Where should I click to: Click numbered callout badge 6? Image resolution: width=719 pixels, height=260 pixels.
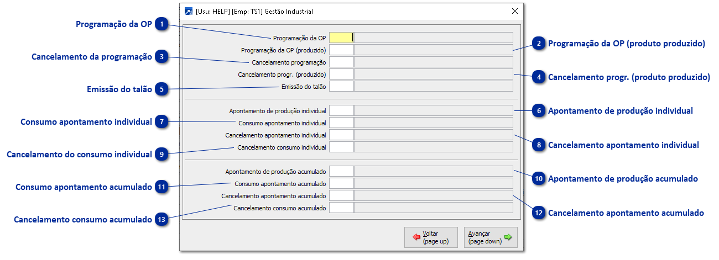(538, 111)
